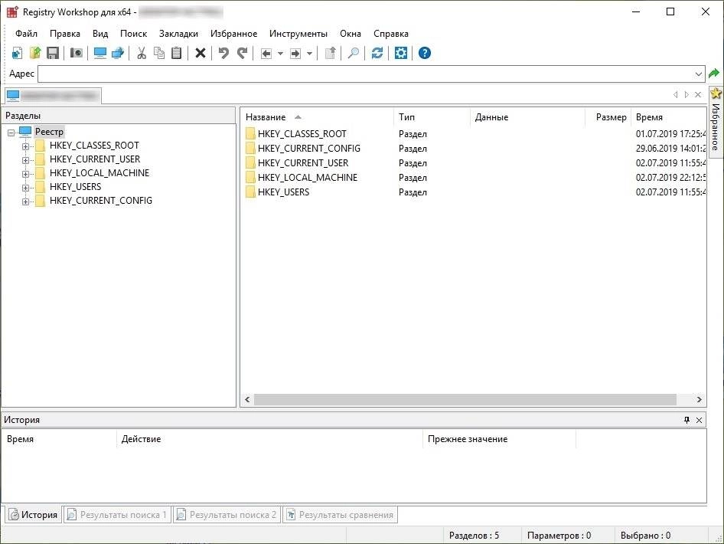Sort list by Время column header
This screenshot has height=544, width=724.
point(669,117)
